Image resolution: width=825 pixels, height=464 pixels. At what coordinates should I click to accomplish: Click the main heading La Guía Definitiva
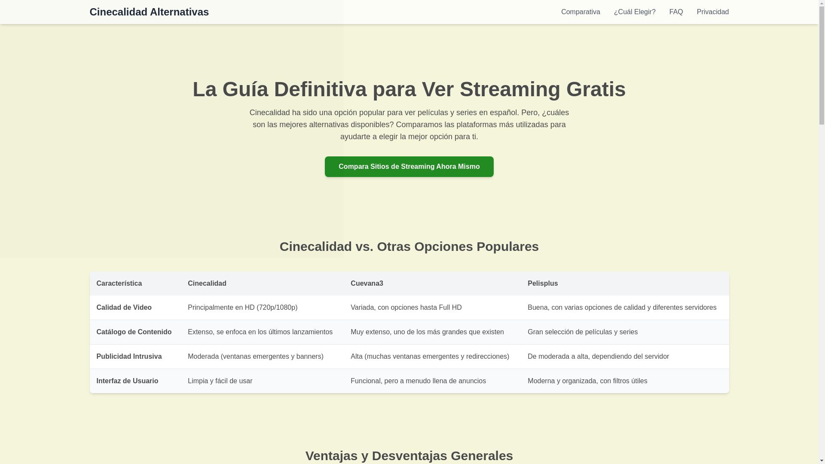click(x=409, y=89)
